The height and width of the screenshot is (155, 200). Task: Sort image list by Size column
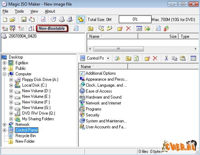[158, 36]
